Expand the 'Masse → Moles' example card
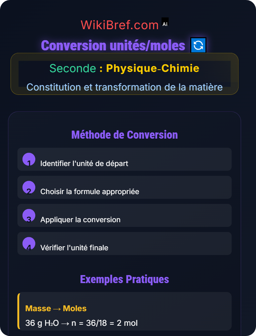This screenshot has width=256, height=336. click(x=124, y=310)
